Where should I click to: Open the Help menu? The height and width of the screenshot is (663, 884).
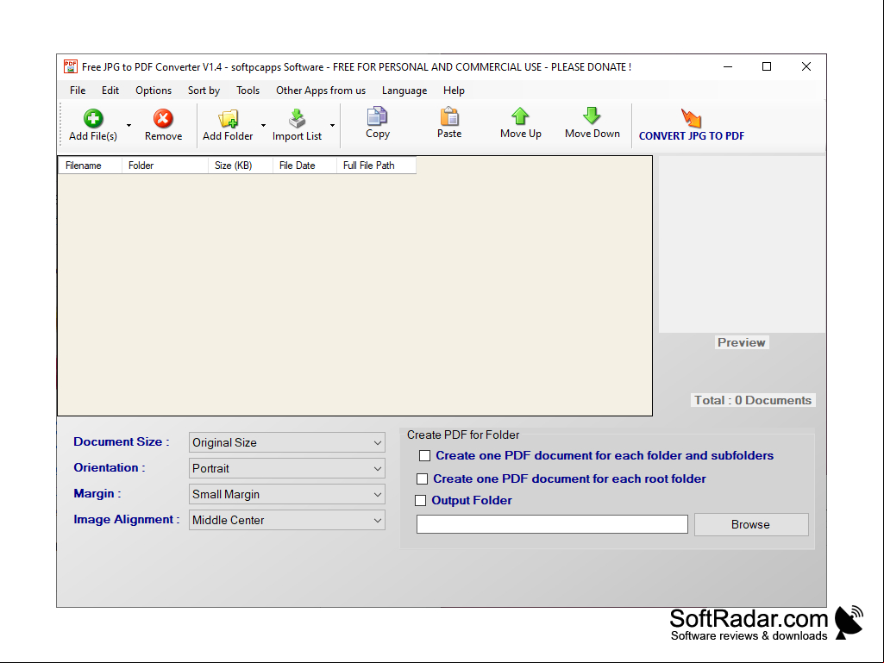[454, 91]
